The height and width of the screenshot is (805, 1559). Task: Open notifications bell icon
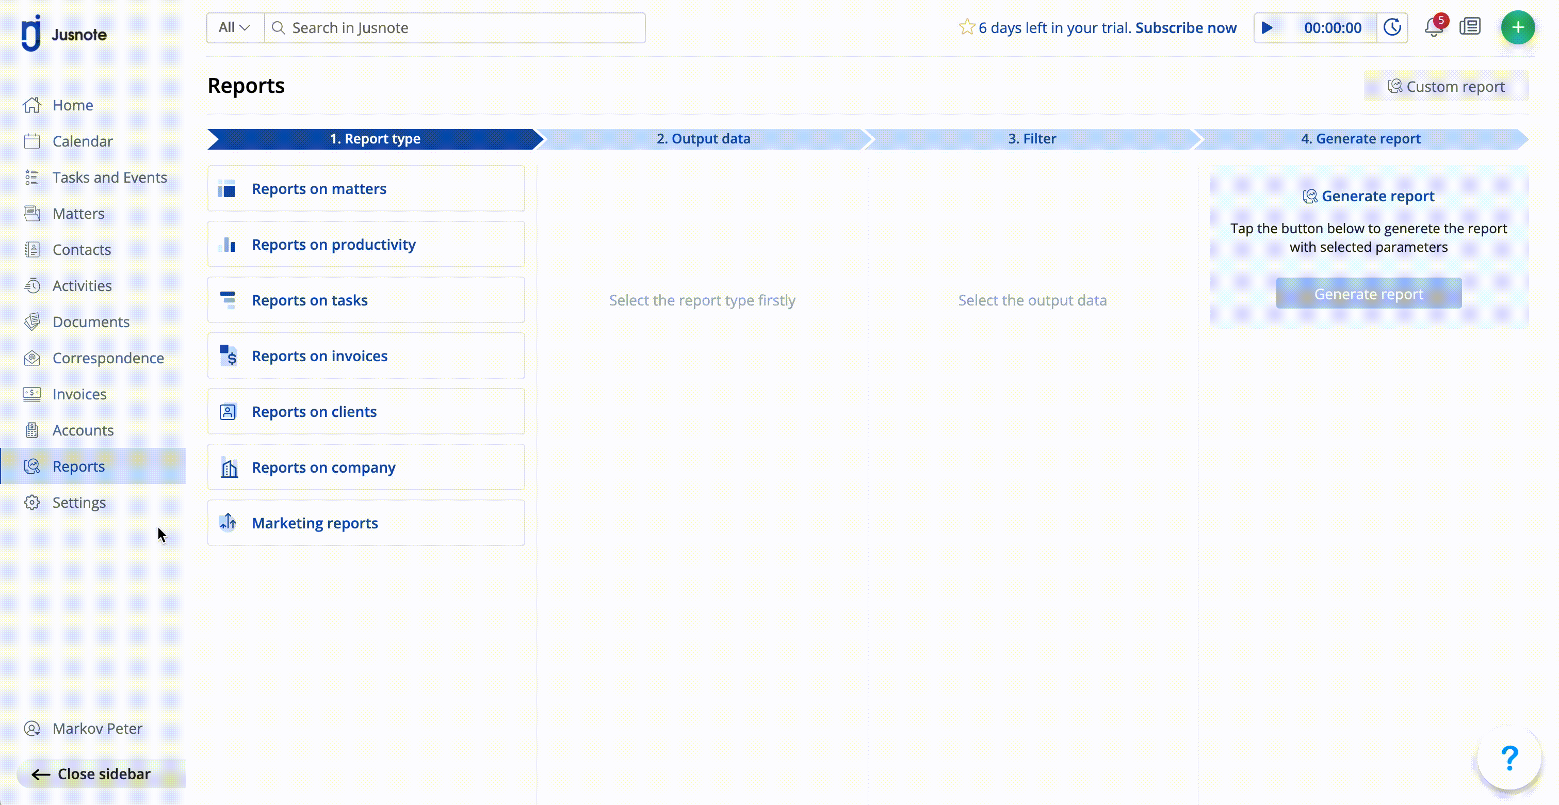point(1434,27)
